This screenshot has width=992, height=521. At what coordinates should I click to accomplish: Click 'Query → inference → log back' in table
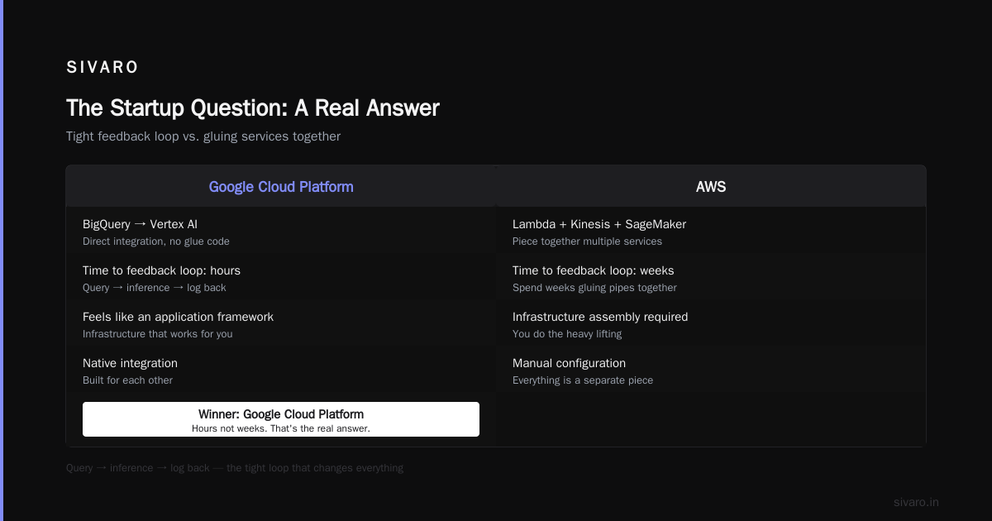(155, 288)
